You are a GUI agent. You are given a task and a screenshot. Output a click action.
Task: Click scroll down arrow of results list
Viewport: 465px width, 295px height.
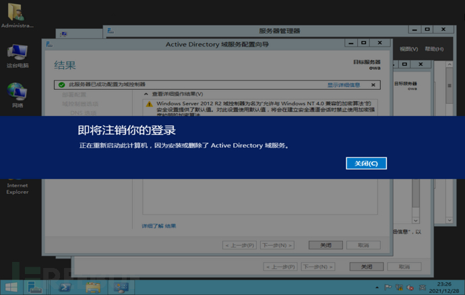click(416, 221)
